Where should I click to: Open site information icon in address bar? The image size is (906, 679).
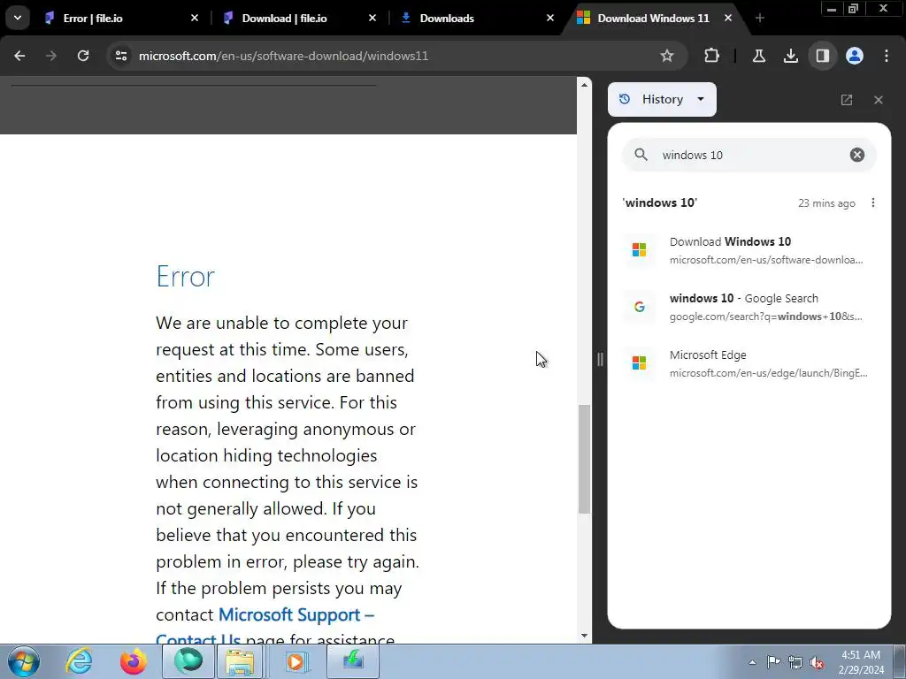point(120,56)
